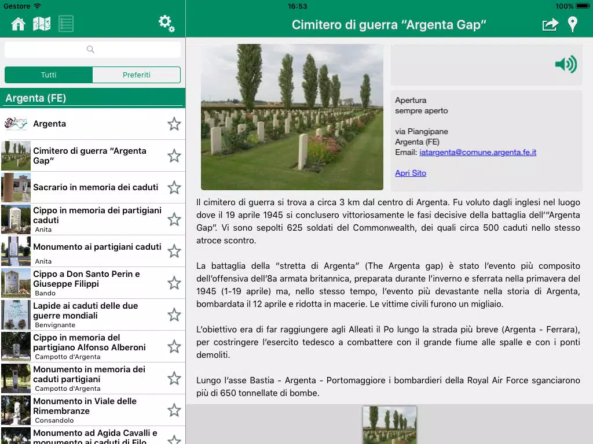593x444 pixels.
Task: Star Monumento in Viale delle Rimembranze
Action: click(174, 410)
